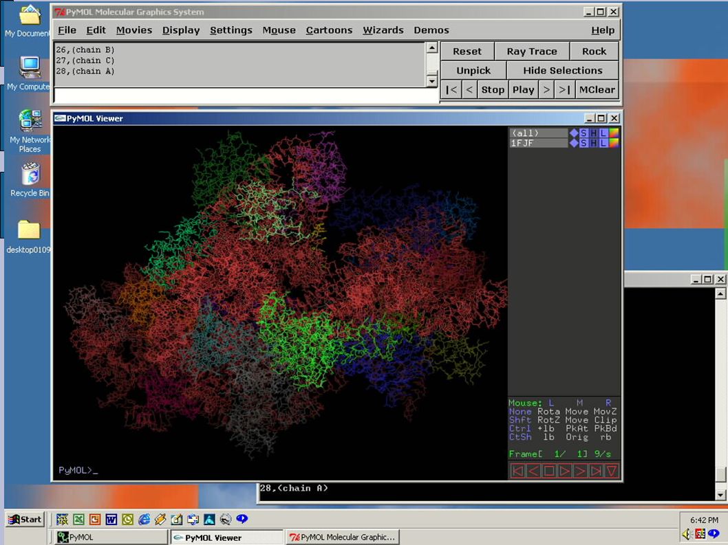This screenshot has width=728, height=545.
Task: Open the Label (L) menu for 1FJF
Action: (603, 144)
